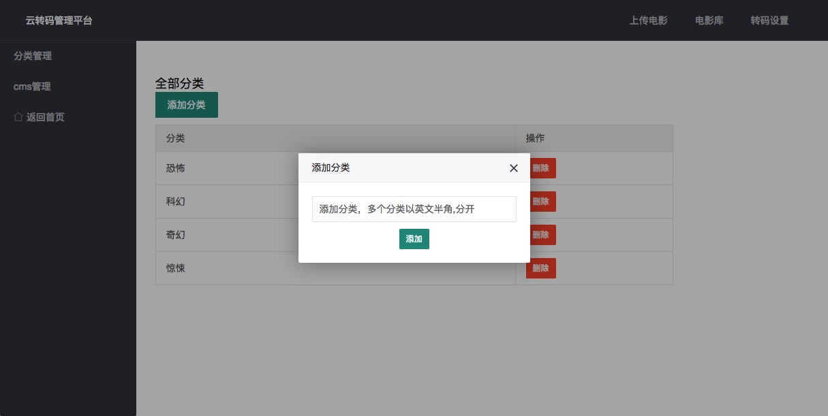The image size is (828, 416).
Task: Click the home icon beside 返回首页
Action: point(18,117)
